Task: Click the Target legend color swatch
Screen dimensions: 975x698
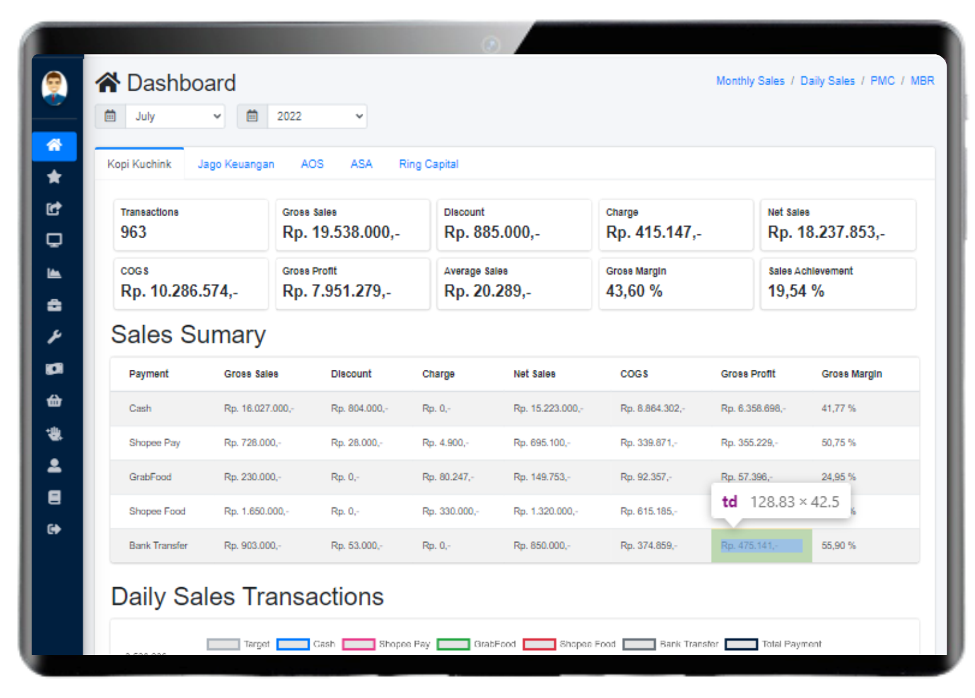Action: 223,644
